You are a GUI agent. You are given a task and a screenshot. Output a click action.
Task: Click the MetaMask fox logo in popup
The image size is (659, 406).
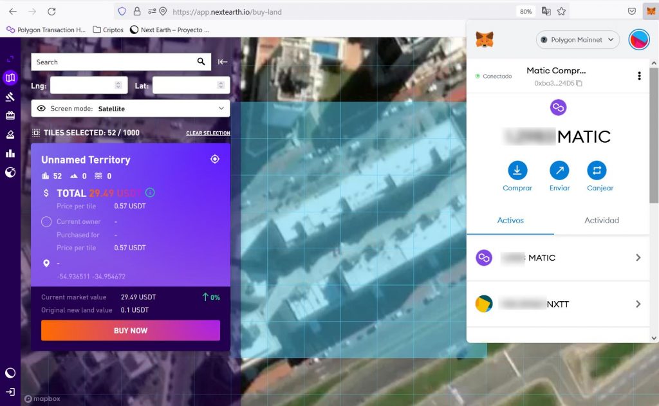click(x=485, y=40)
